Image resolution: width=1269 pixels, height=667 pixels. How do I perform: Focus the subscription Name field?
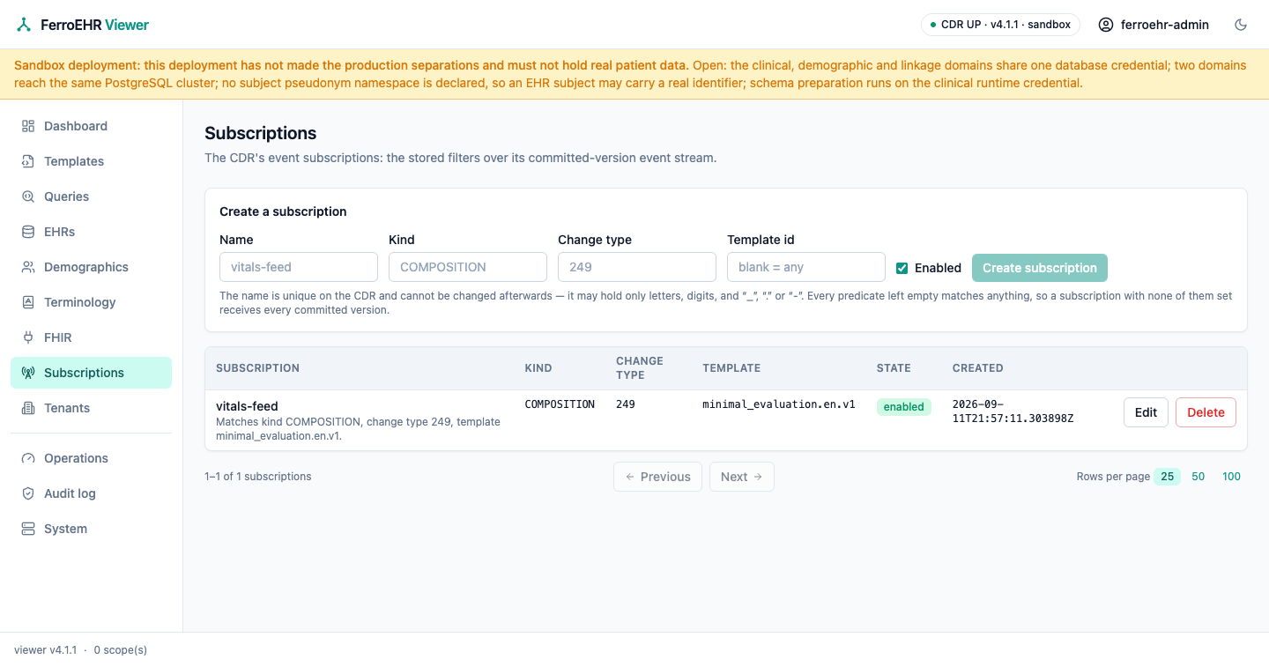299,267
